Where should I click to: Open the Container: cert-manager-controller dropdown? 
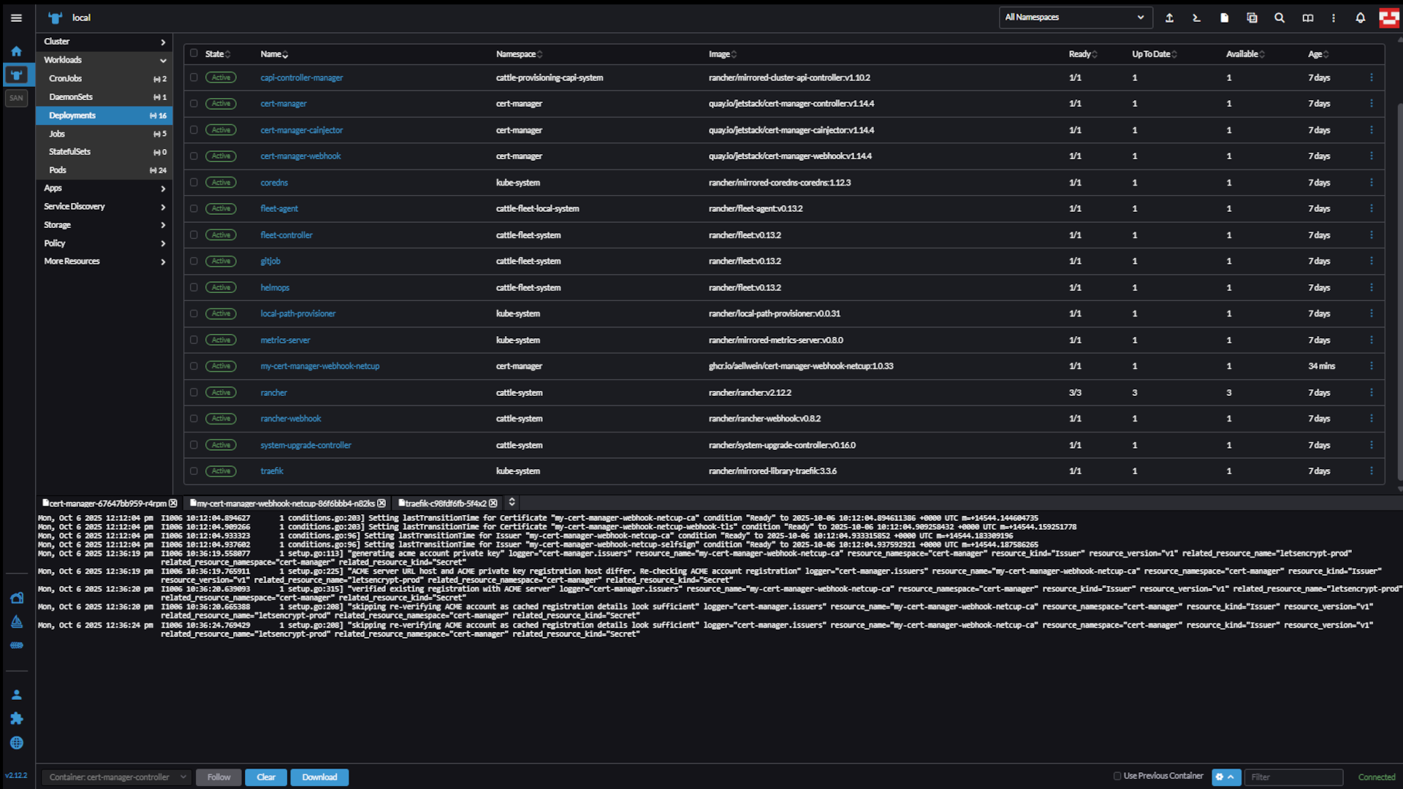click(x=116, y=777)
